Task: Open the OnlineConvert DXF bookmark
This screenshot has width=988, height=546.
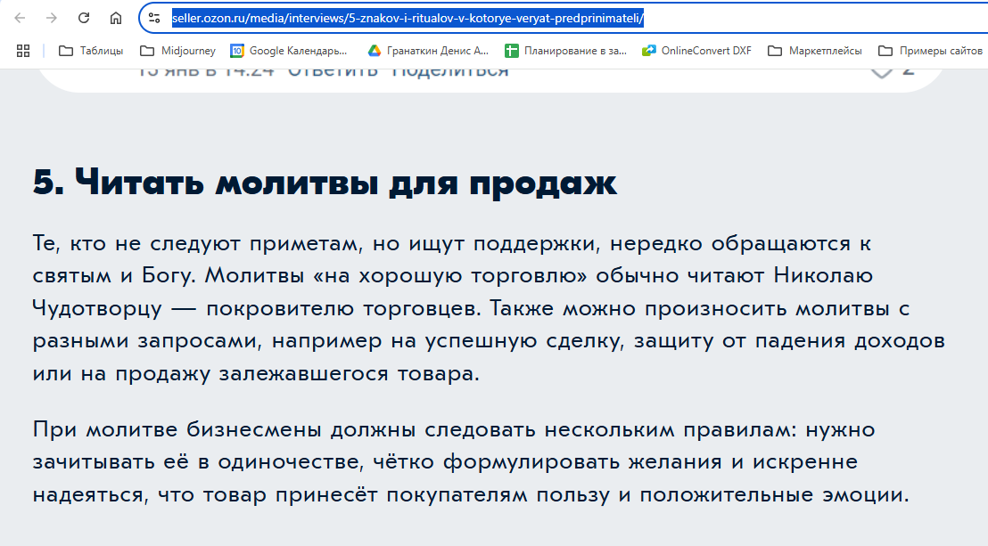Action: 696,51
